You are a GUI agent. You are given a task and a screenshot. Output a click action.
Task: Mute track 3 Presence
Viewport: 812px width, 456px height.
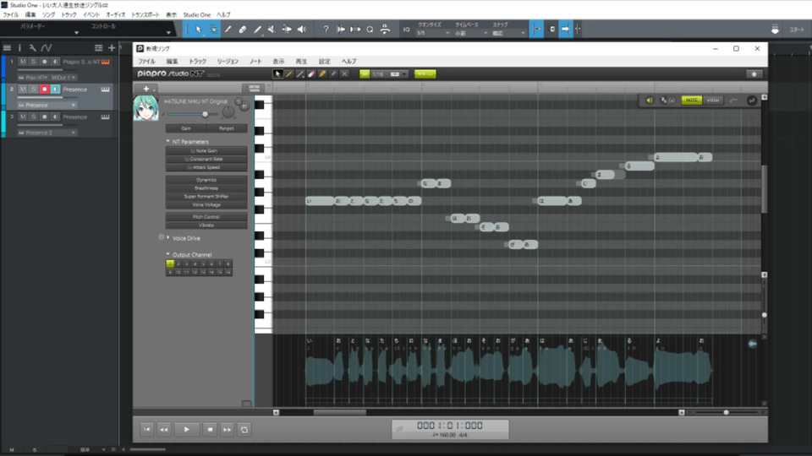tap(23, 117)
